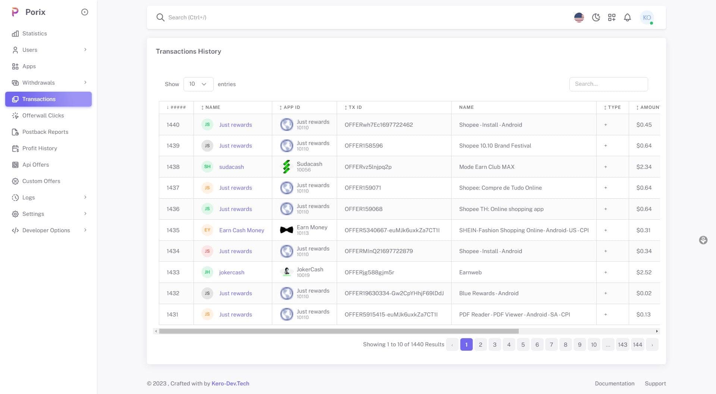Click the next page arrow

652,345
